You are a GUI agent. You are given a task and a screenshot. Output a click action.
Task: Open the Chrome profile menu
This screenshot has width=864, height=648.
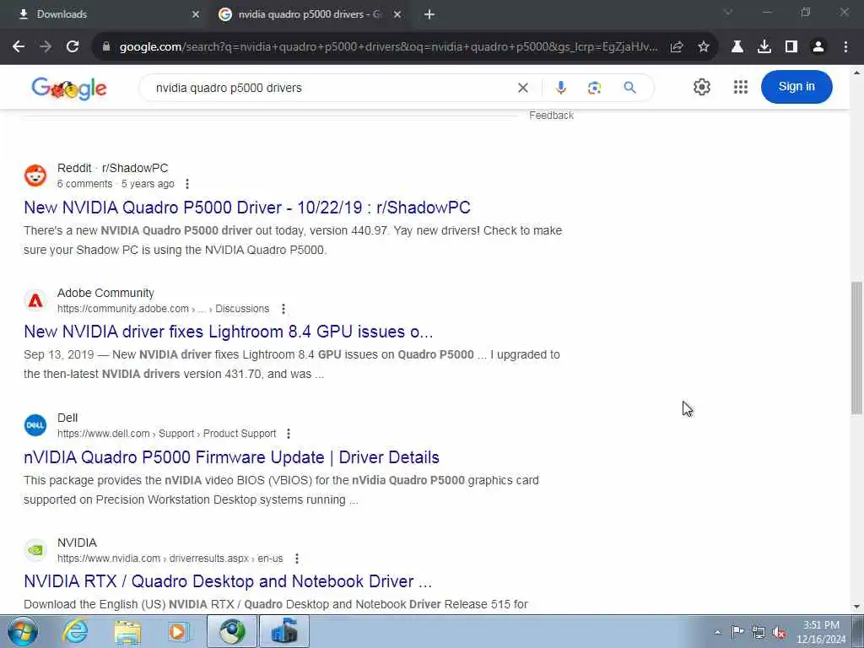818,47
